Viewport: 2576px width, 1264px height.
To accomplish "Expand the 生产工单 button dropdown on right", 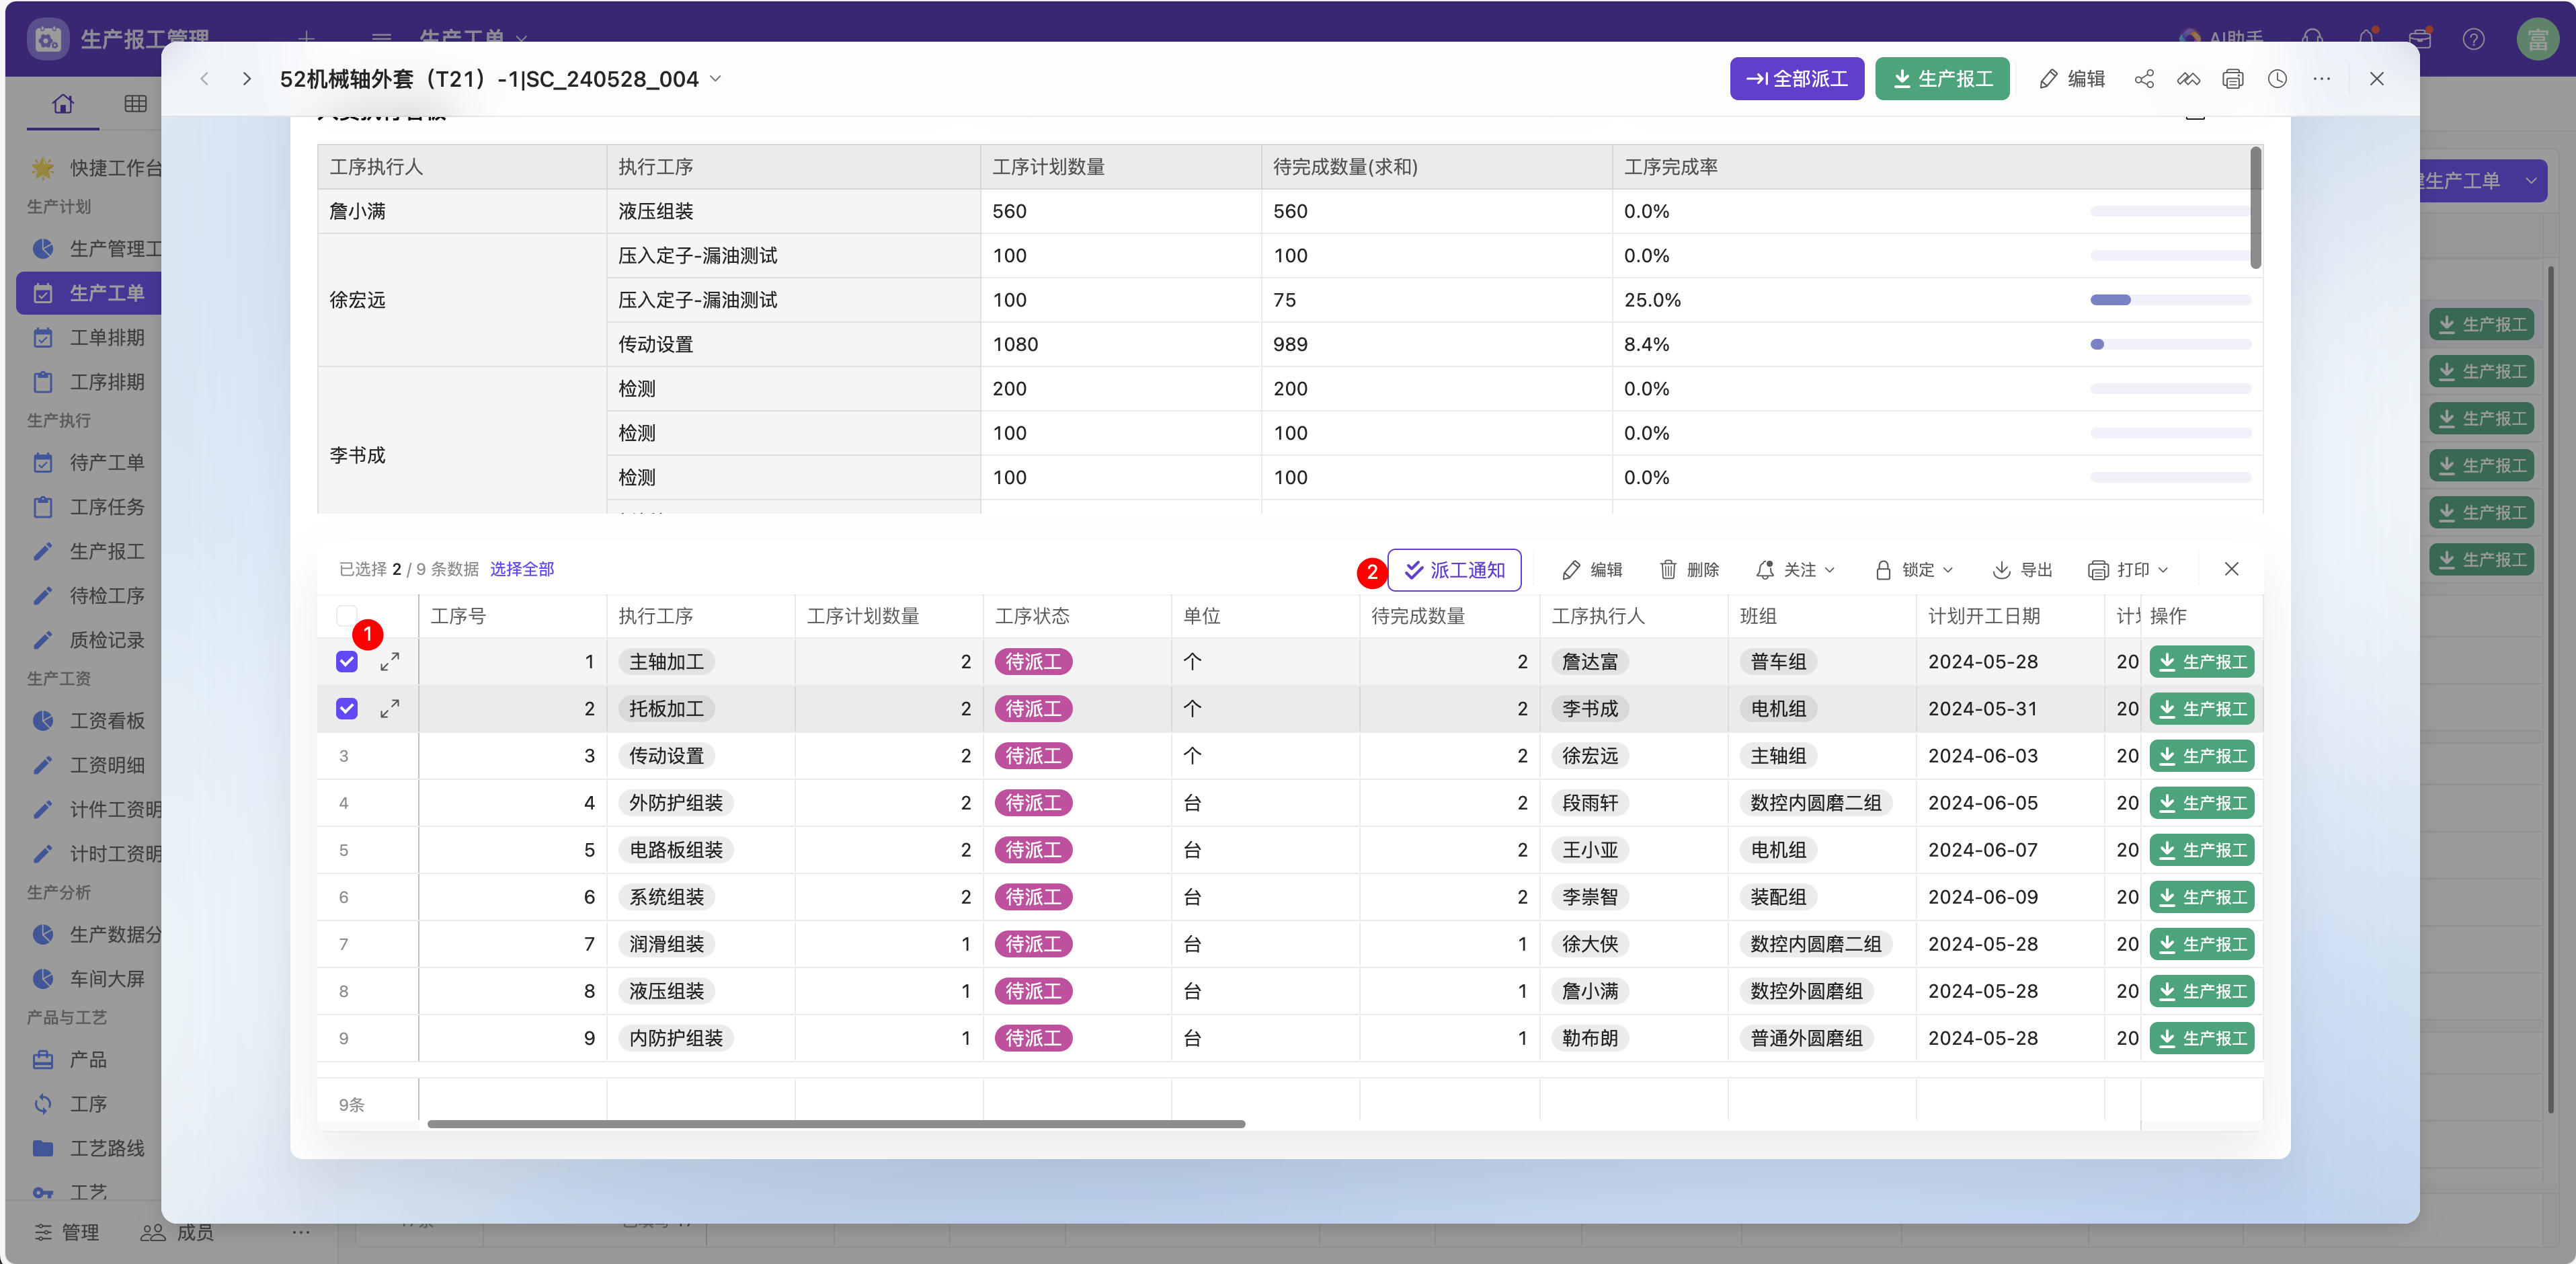I will [2531, 181].
